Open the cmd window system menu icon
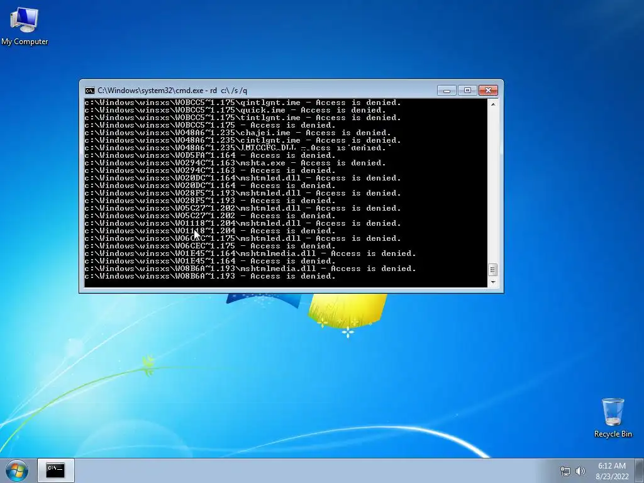The height and width of the screenshot is (483, 644). pos(89,91)
